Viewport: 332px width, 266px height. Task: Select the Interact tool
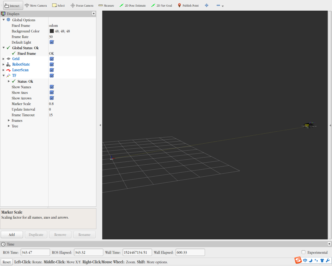click(x=12, y=6)
